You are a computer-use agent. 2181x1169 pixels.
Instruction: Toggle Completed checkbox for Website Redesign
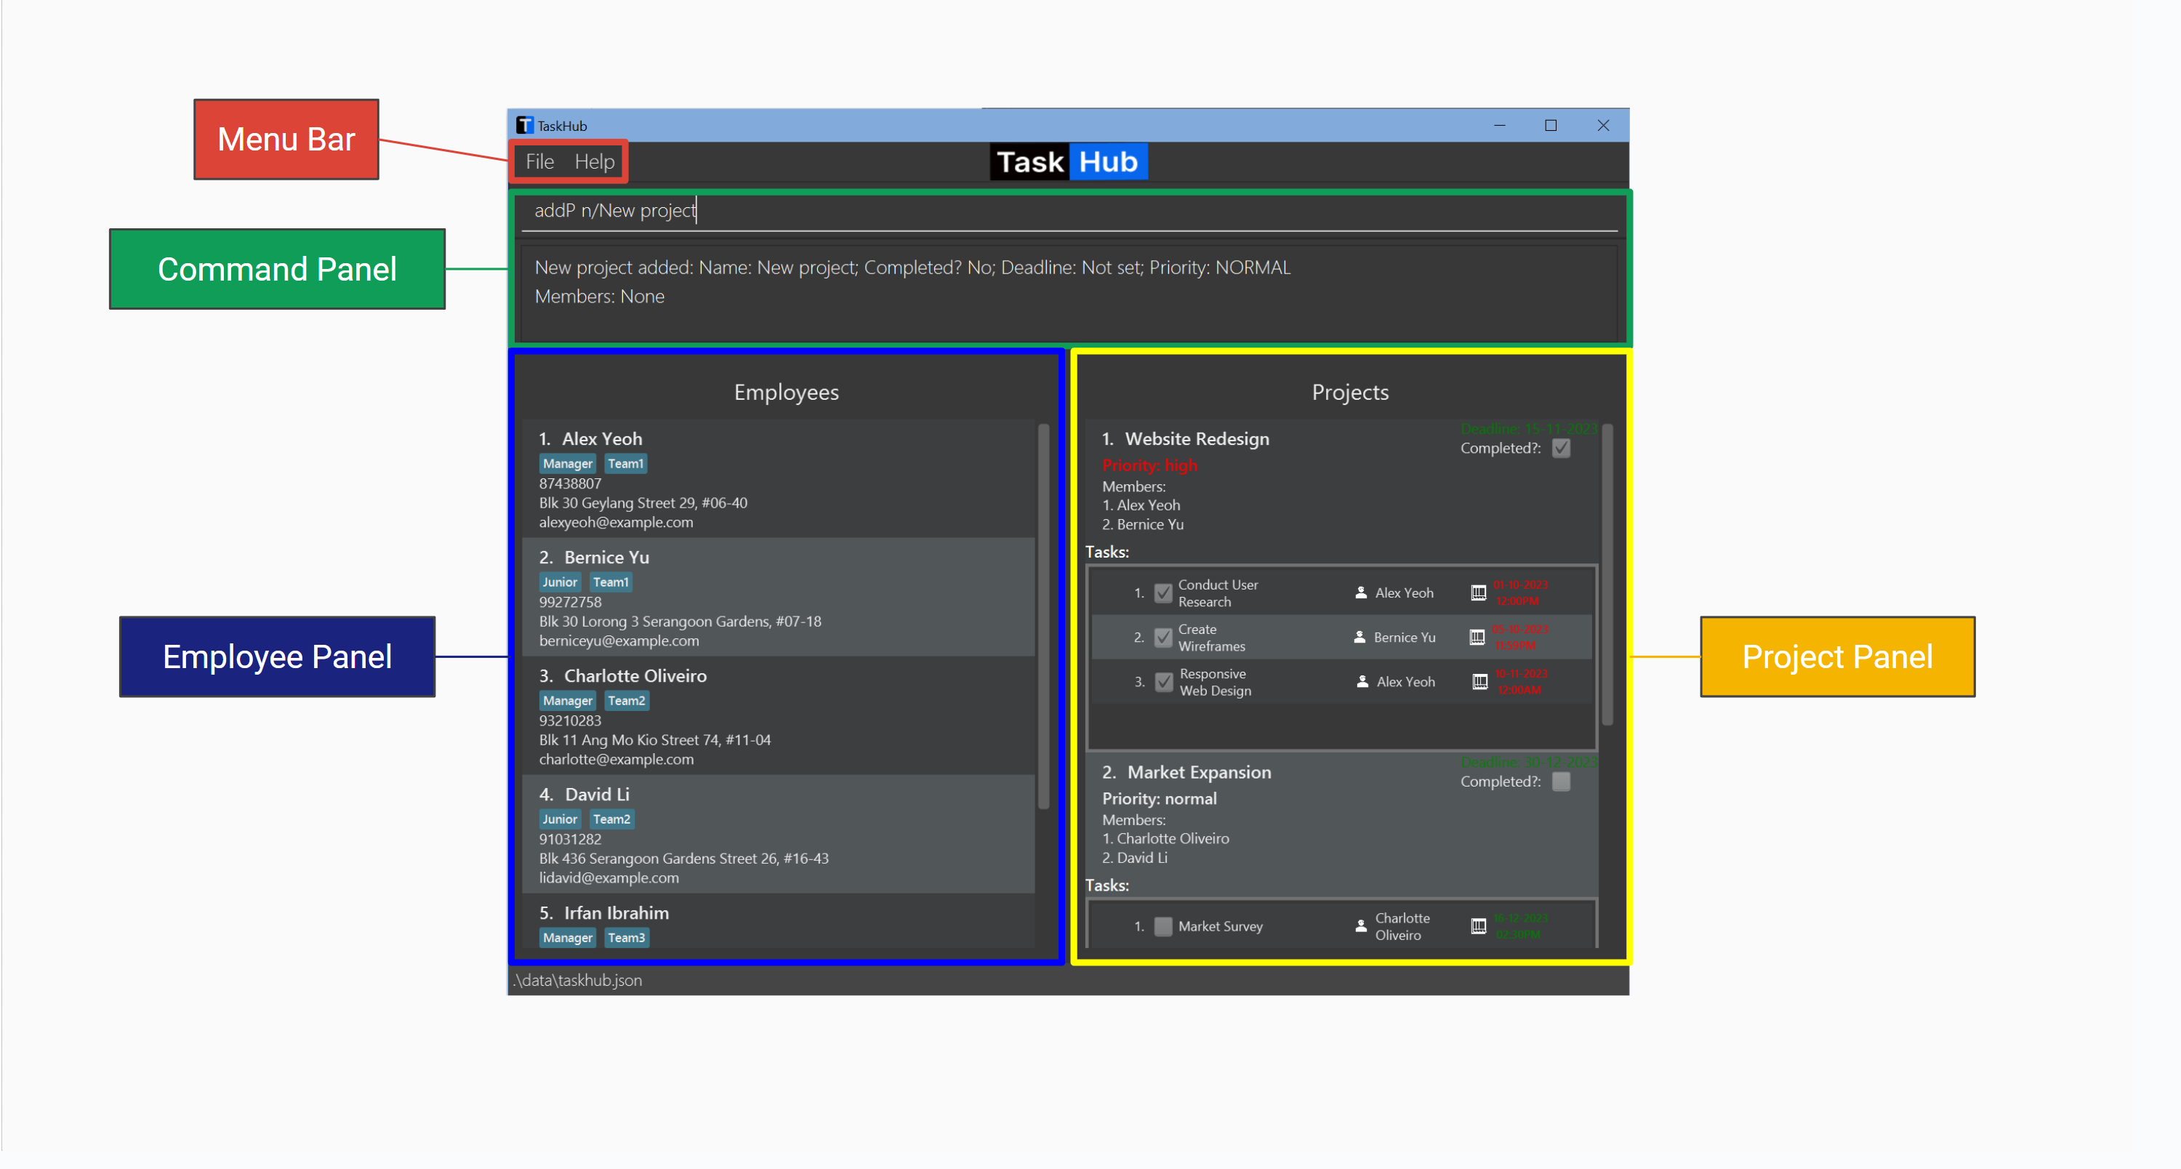(x=1562, y=448)
